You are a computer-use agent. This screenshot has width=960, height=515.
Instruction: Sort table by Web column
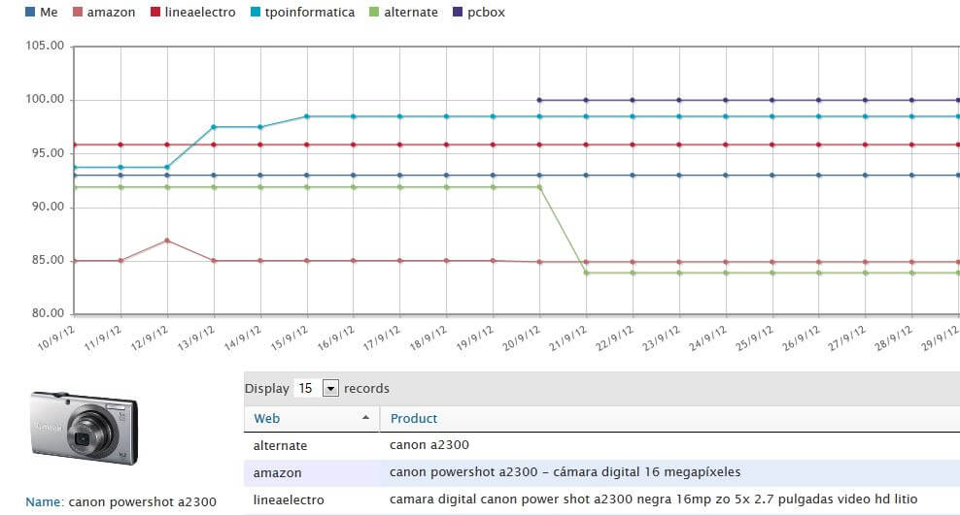[x=266, y=418]
